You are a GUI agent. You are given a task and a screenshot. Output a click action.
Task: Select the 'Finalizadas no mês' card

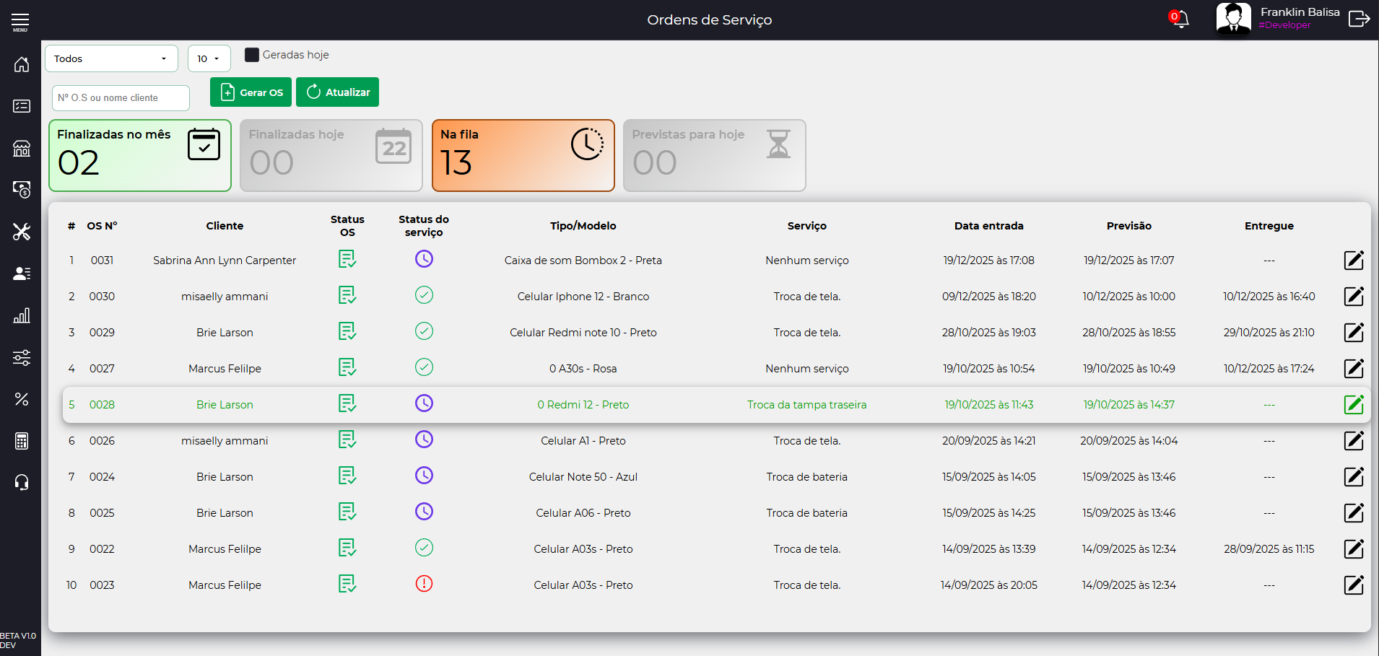(x=140, y=156)
